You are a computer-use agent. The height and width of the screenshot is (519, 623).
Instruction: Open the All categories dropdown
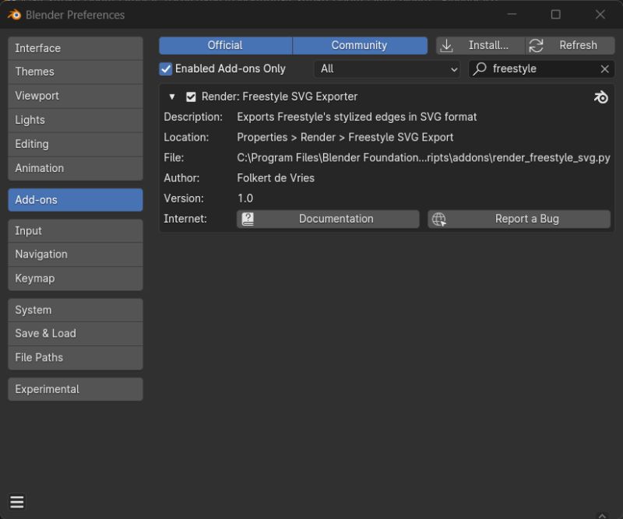coord(387,68)
